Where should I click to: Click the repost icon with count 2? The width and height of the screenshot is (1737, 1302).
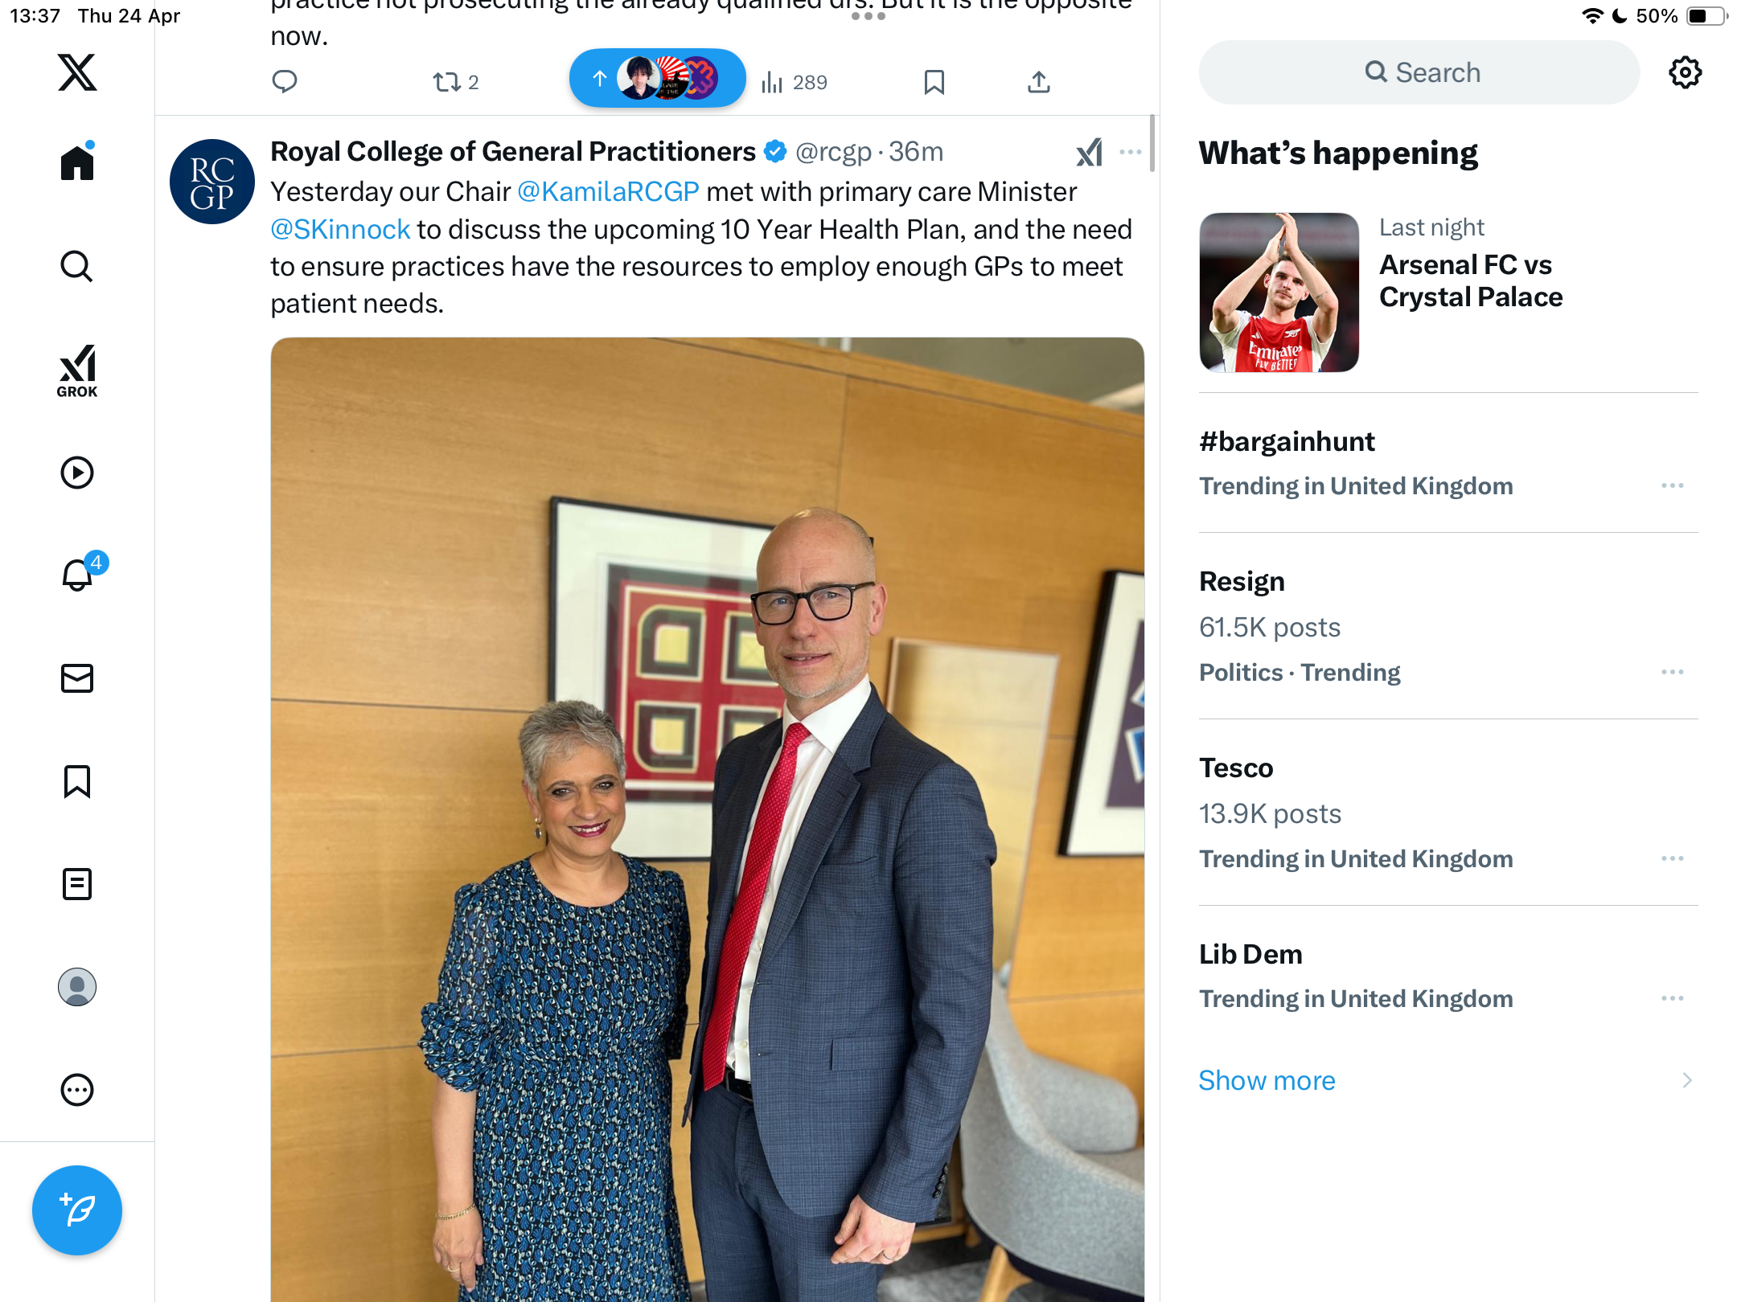coord(456,82)
